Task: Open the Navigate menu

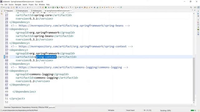Action: (18, 4)
